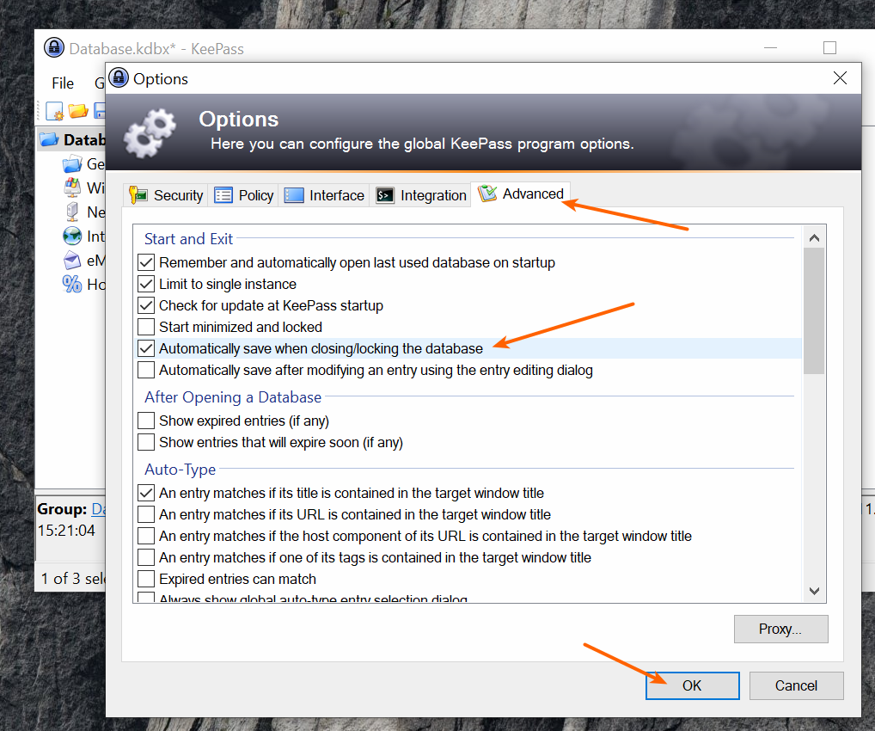This screenshot has width=875, height=731.
Task: Disable Limit to single instance
Action: click(x=146, y=284)
